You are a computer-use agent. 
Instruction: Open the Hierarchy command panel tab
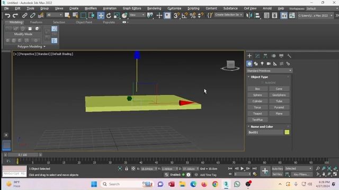click(x=265, y=56)
